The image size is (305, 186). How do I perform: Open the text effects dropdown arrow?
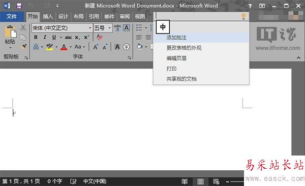(x=42, y=47)
